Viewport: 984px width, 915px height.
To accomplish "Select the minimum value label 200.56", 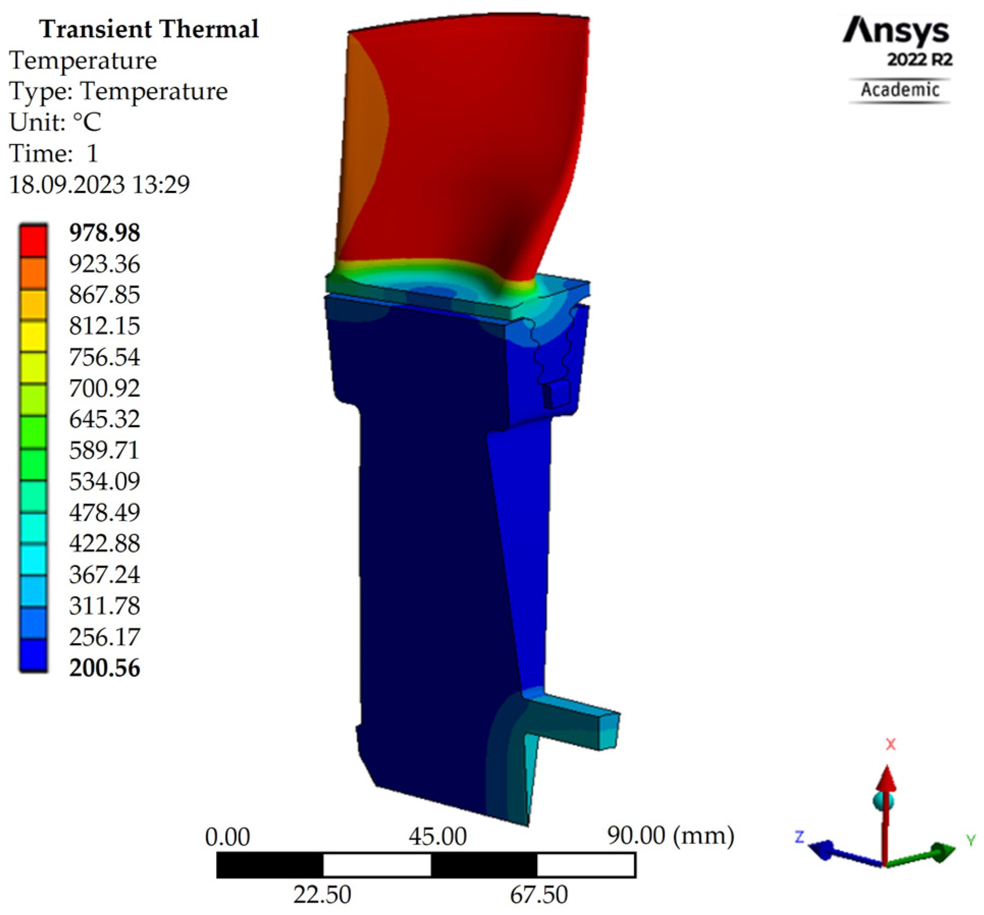I will (104, 668).
